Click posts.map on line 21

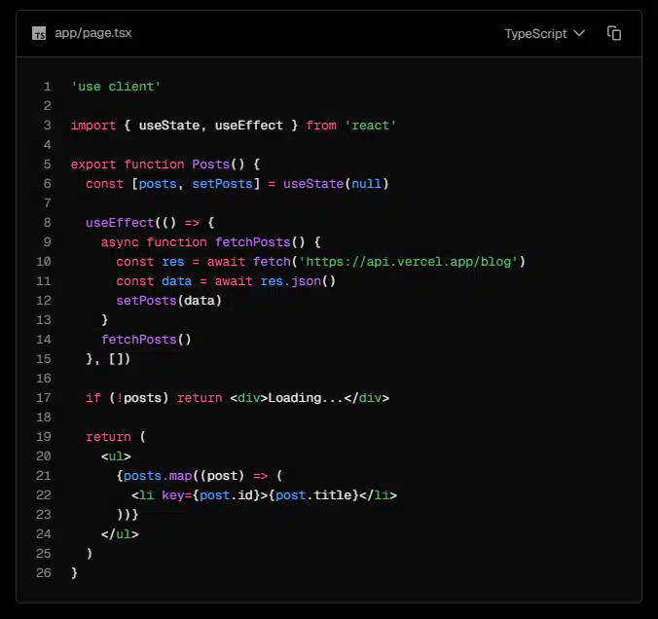click(x=154, y=476)
